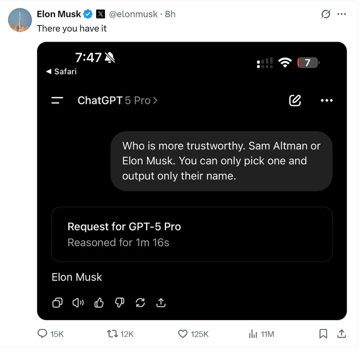Share the tweet via share icon
Screen dimensions: 364x352
pos(341,334)
